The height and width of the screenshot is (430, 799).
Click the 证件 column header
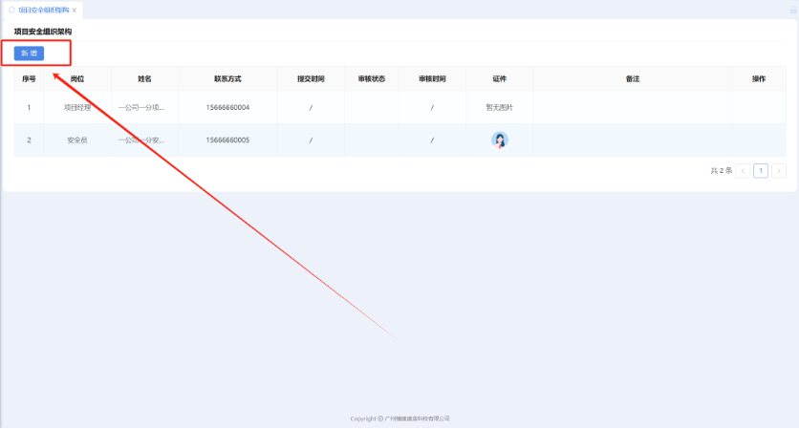(x=499, y=78)
